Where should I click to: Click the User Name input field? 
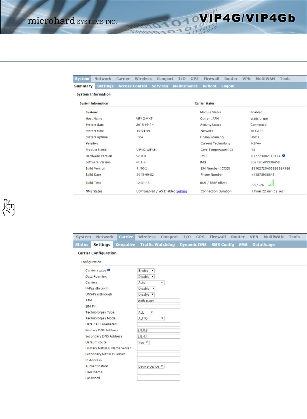pos(159,372)
